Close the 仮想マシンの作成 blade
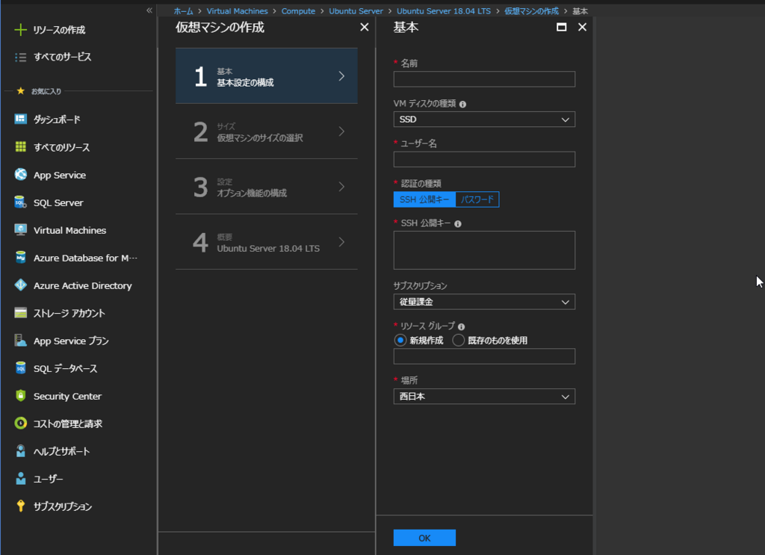Image resolution: width=765 pixels, height=555 pixels. [x=365, y=28]
